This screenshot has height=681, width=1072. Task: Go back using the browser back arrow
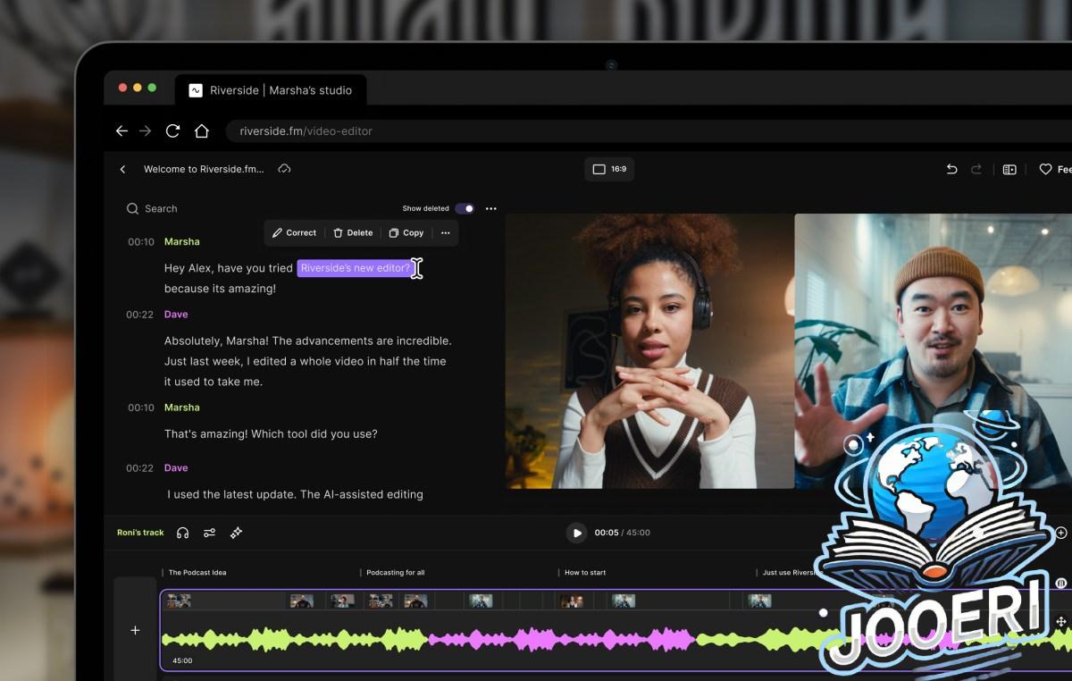(121, 130)
